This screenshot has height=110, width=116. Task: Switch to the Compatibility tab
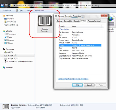[68, 21]
